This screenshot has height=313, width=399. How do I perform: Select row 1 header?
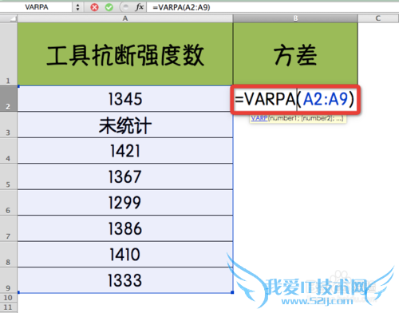click(x=9, y=54)
